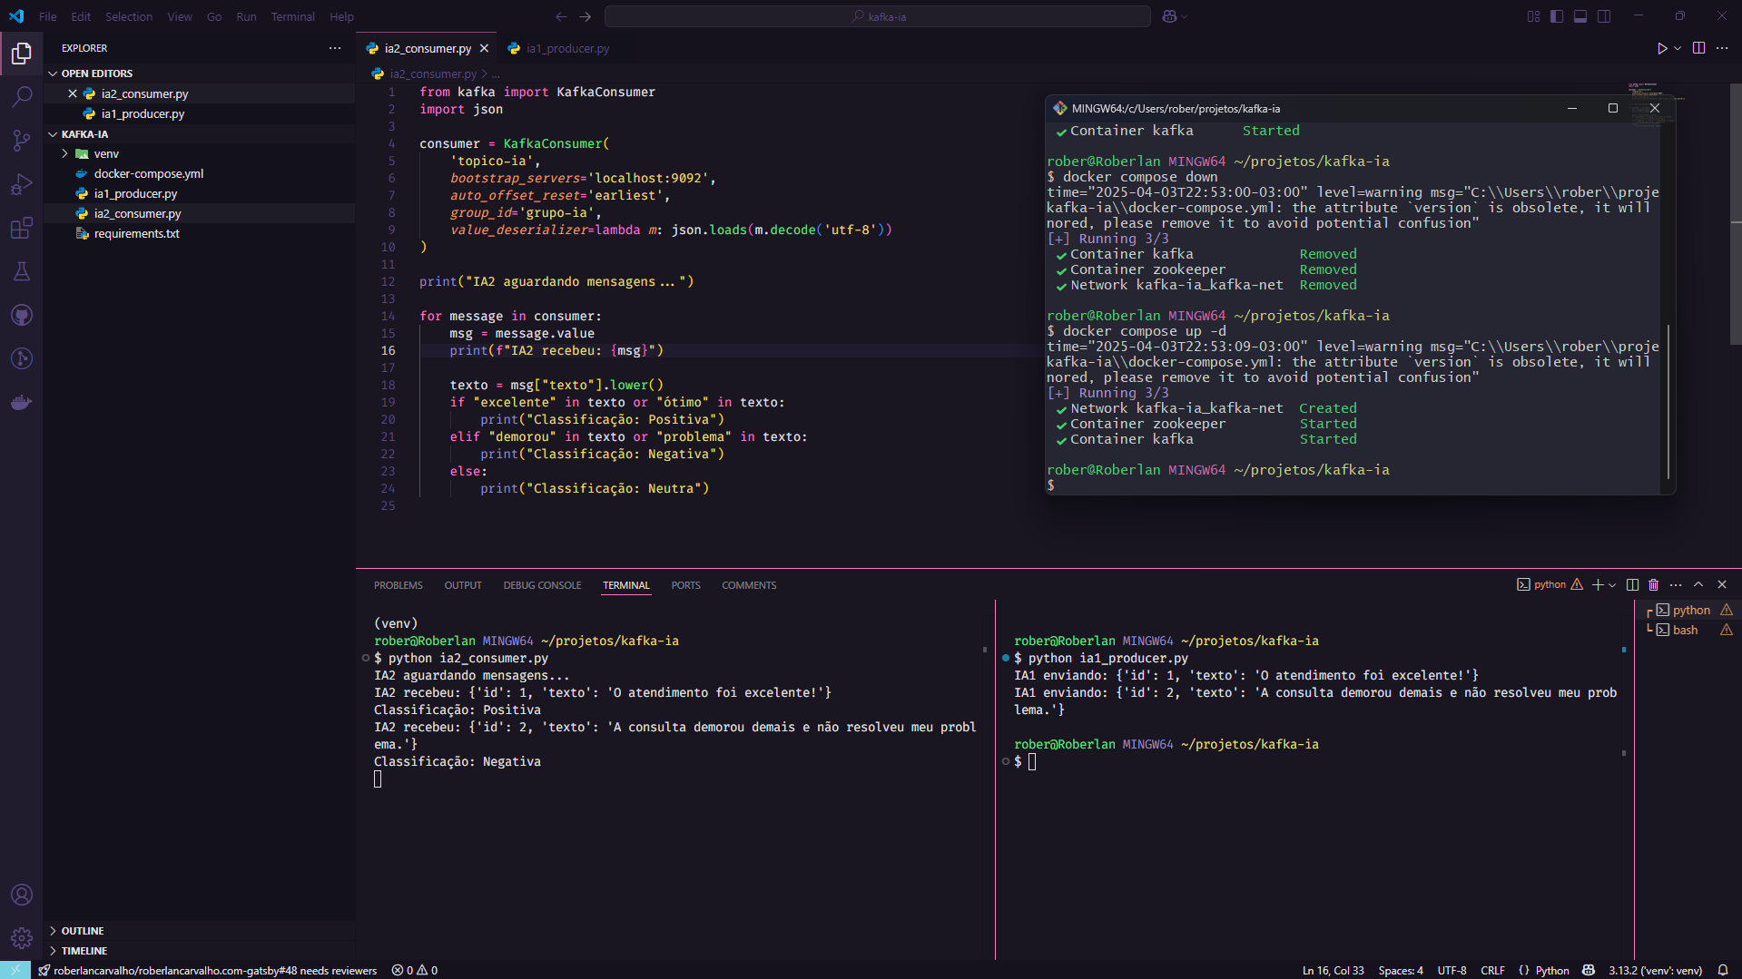Close the terminal panel
Viewport: 1742px width, 979px height.
coord(1722,584)
